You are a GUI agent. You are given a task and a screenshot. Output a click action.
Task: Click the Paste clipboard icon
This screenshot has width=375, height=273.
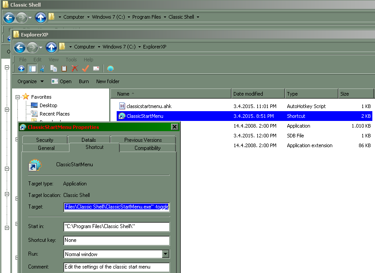pos(64,69)
